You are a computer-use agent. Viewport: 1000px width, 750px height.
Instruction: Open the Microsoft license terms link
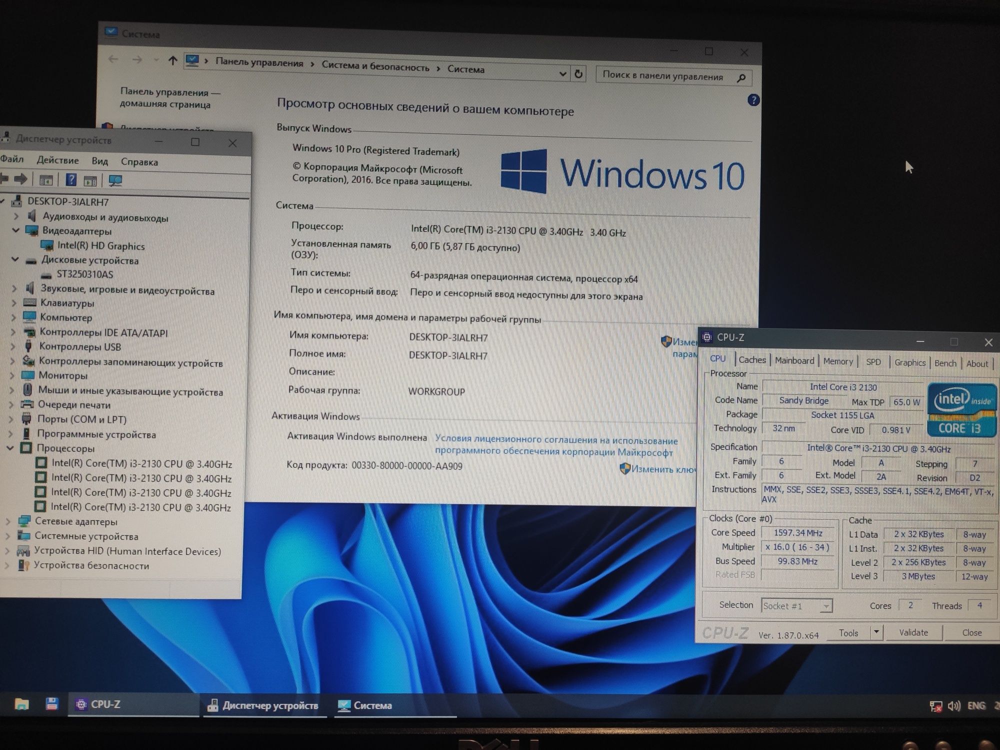556,445
